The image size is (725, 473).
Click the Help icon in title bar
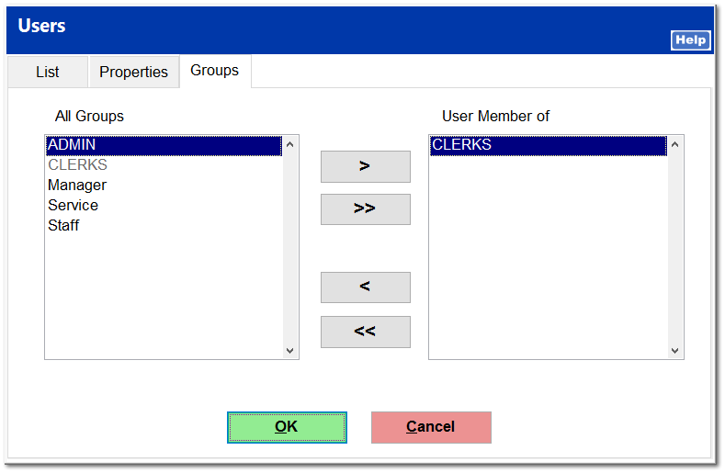pyautogui.click(x=691, y=40)
